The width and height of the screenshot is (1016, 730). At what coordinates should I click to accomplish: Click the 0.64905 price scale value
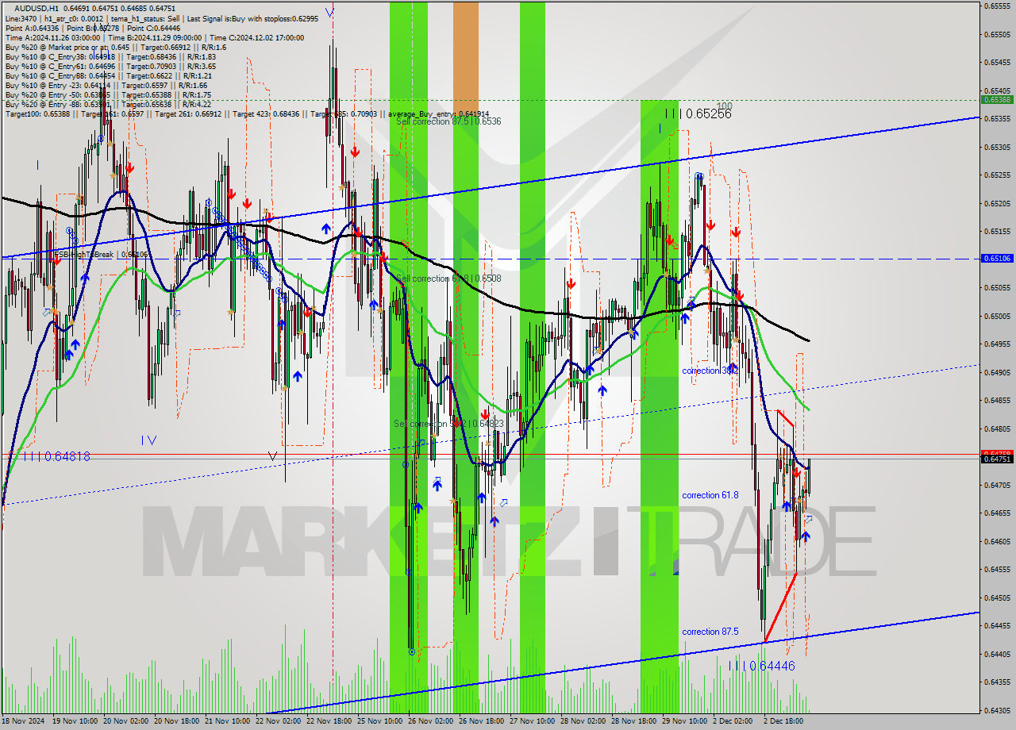(996, 372)
